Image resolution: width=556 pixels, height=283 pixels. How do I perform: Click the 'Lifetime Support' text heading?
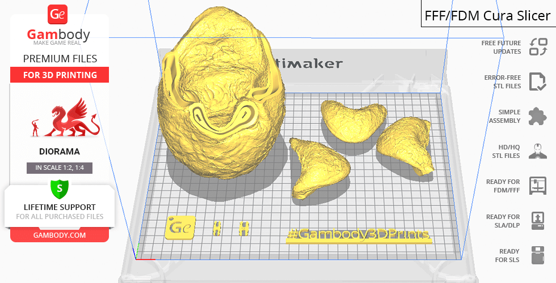pos(59,207)
